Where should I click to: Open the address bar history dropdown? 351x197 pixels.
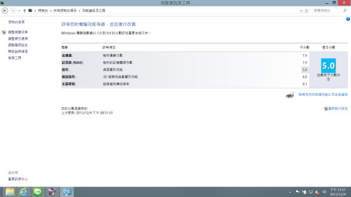coord(301,11)
